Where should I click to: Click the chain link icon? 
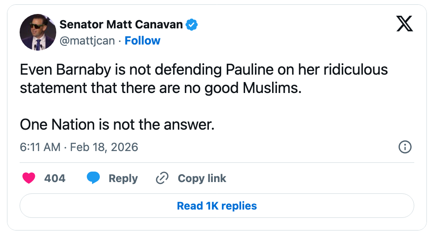162,178
